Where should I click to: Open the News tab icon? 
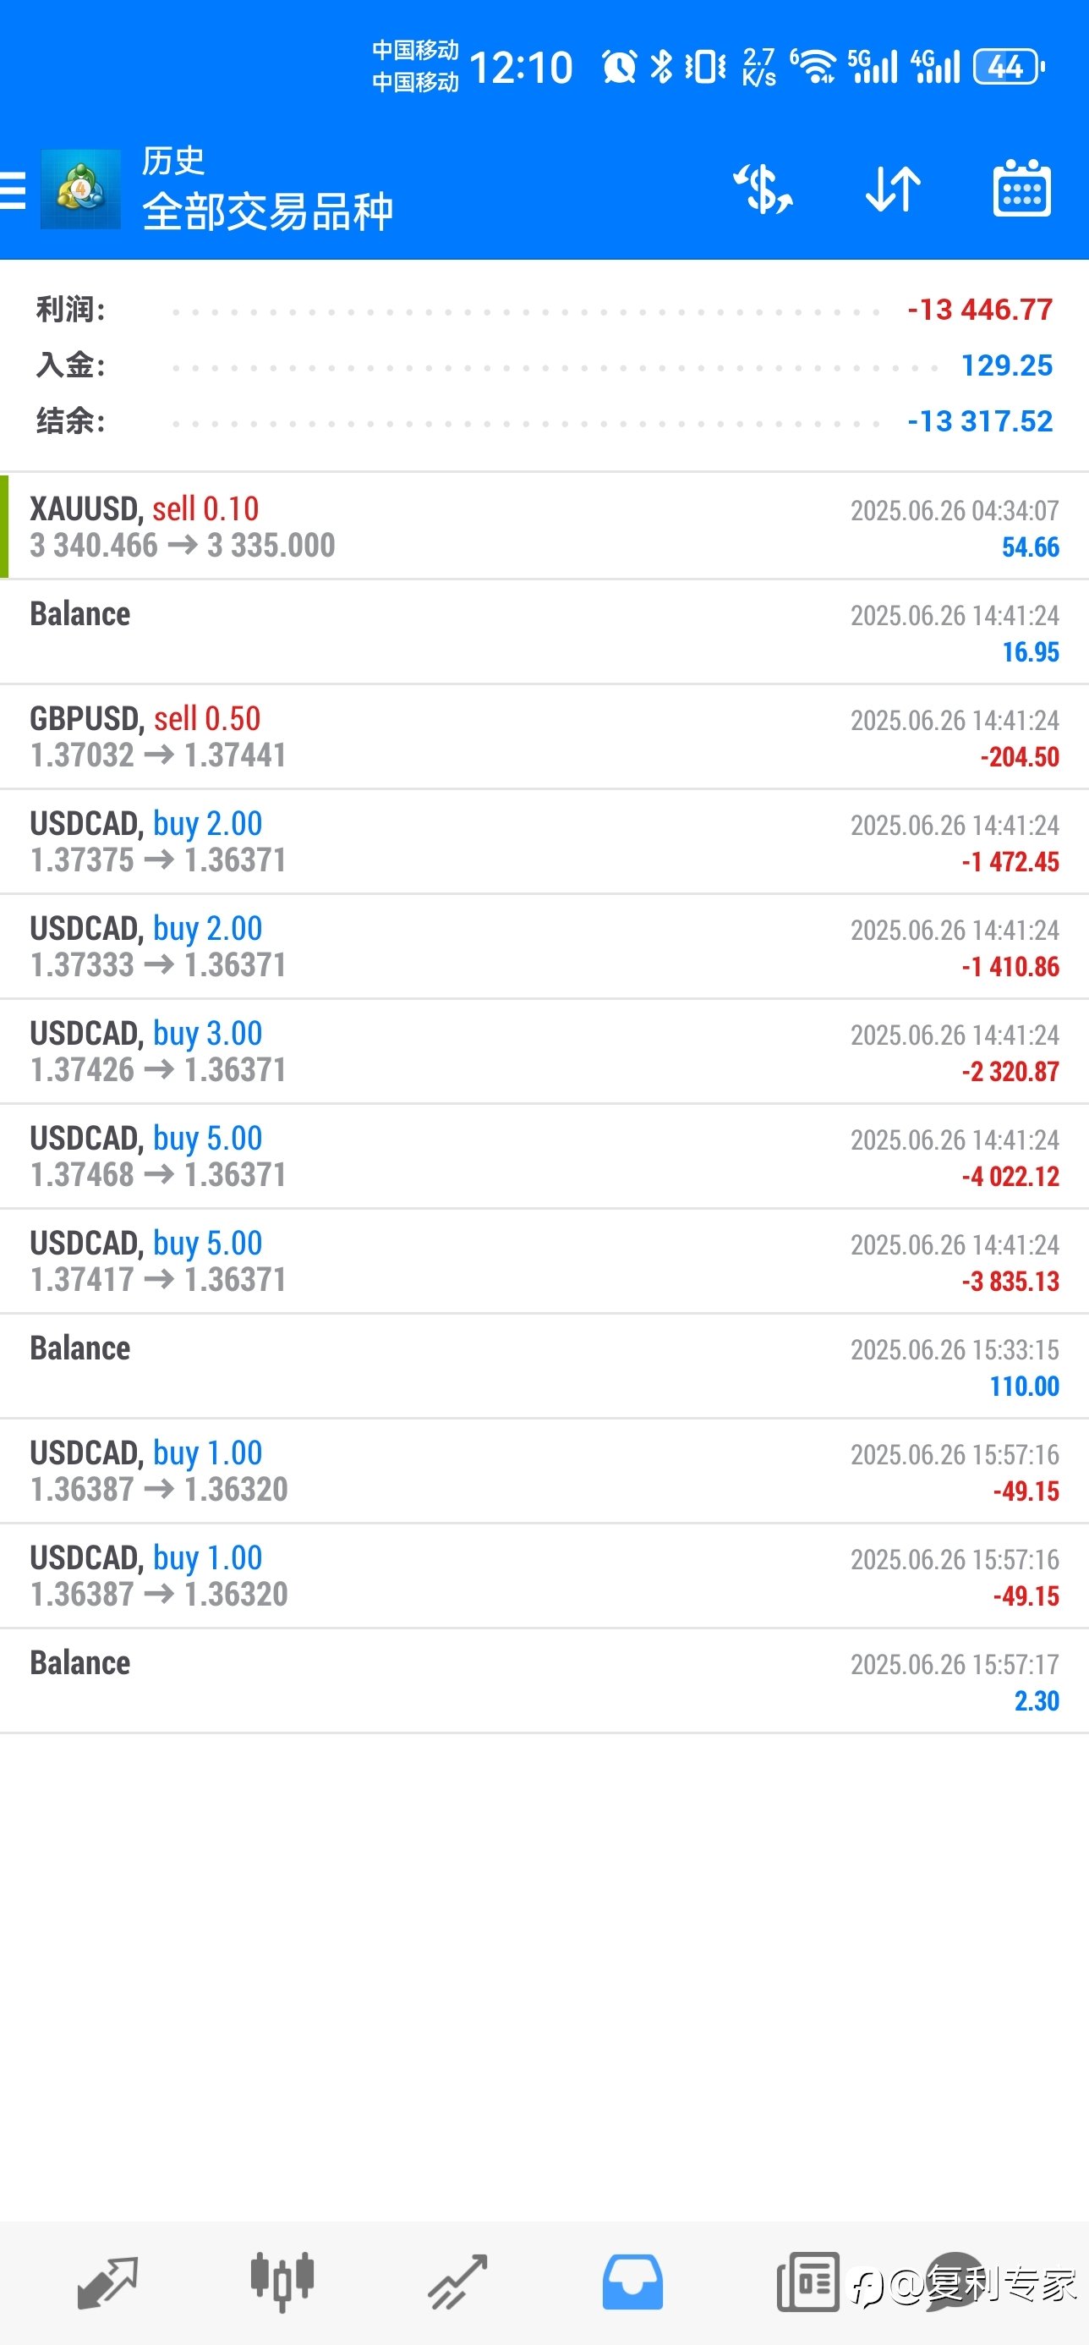click(x=808, y=2282)
